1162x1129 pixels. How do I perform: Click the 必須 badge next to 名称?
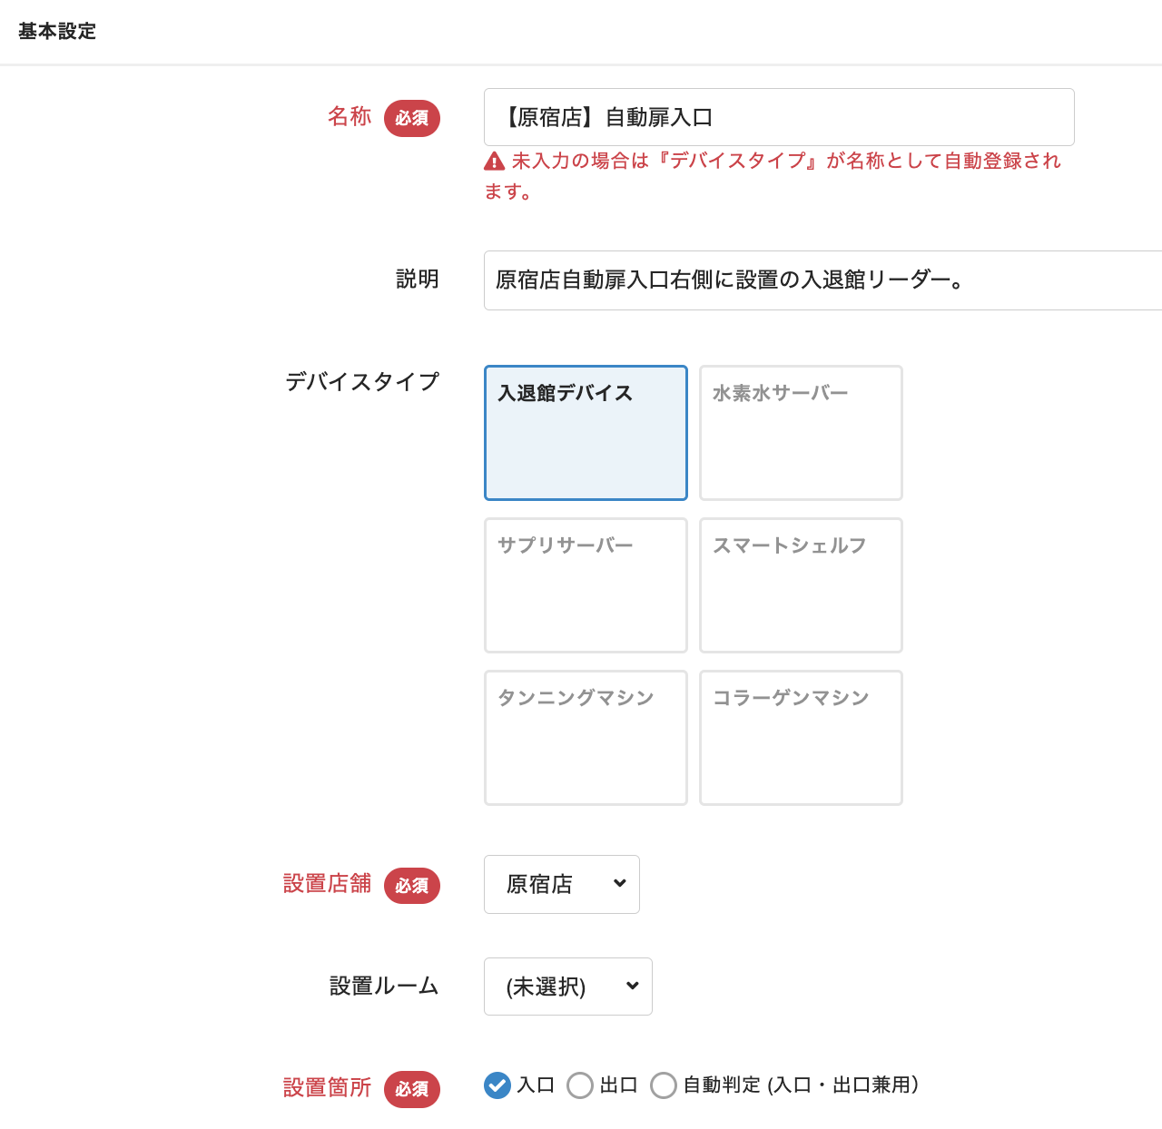pyautogui.click(x=411, y=118)
